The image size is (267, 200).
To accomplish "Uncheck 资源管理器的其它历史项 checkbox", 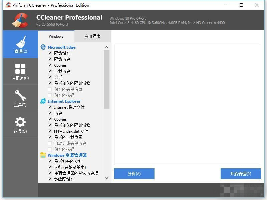I will pyautogui.click(x=50, y=173).
